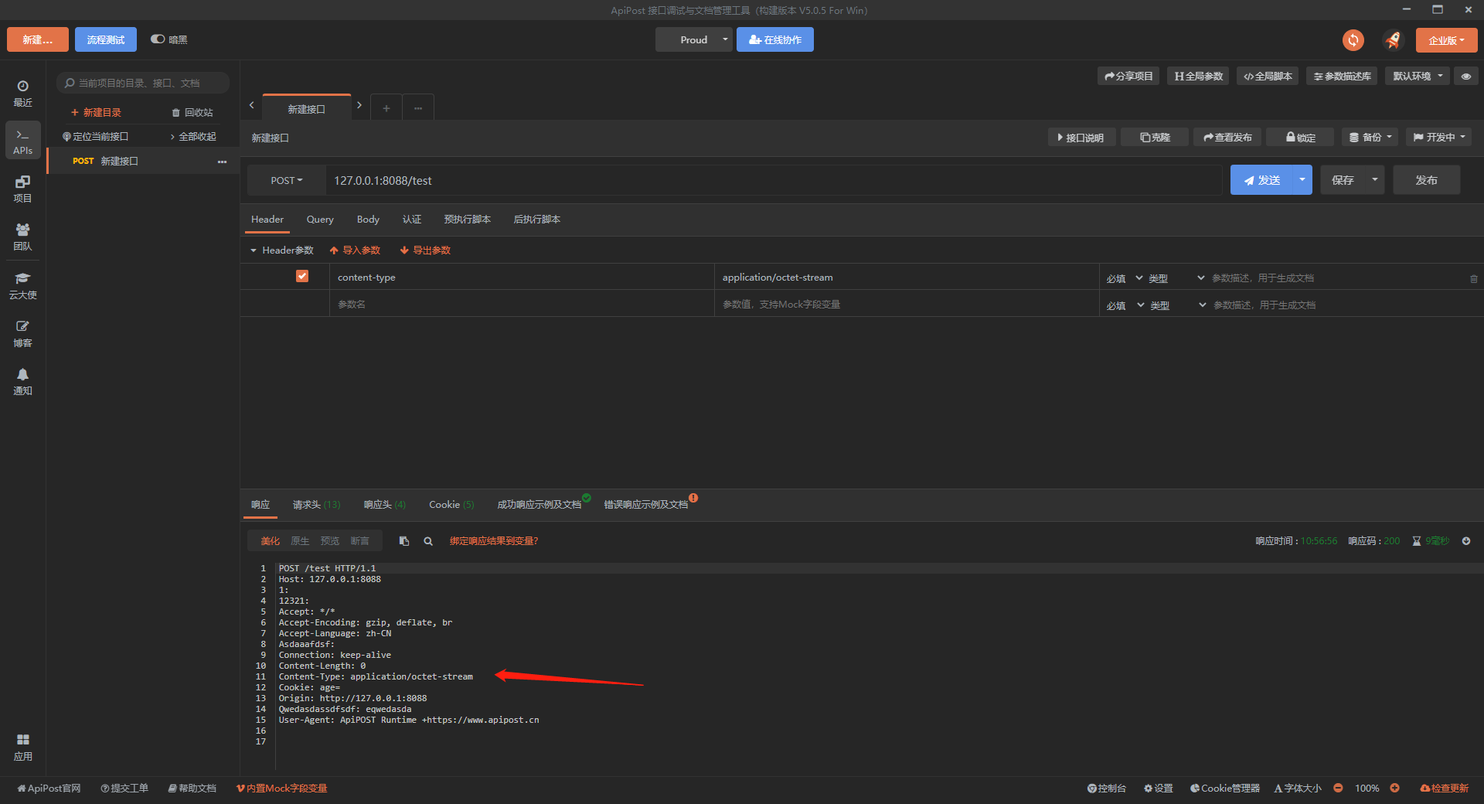The height and width of the screenshot is (804, 1484).
Task: Open the 博客 blog sidebar icon
Action: (22, 333)
